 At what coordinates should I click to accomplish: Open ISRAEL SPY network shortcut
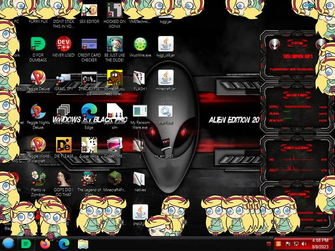tap(64, 79)
